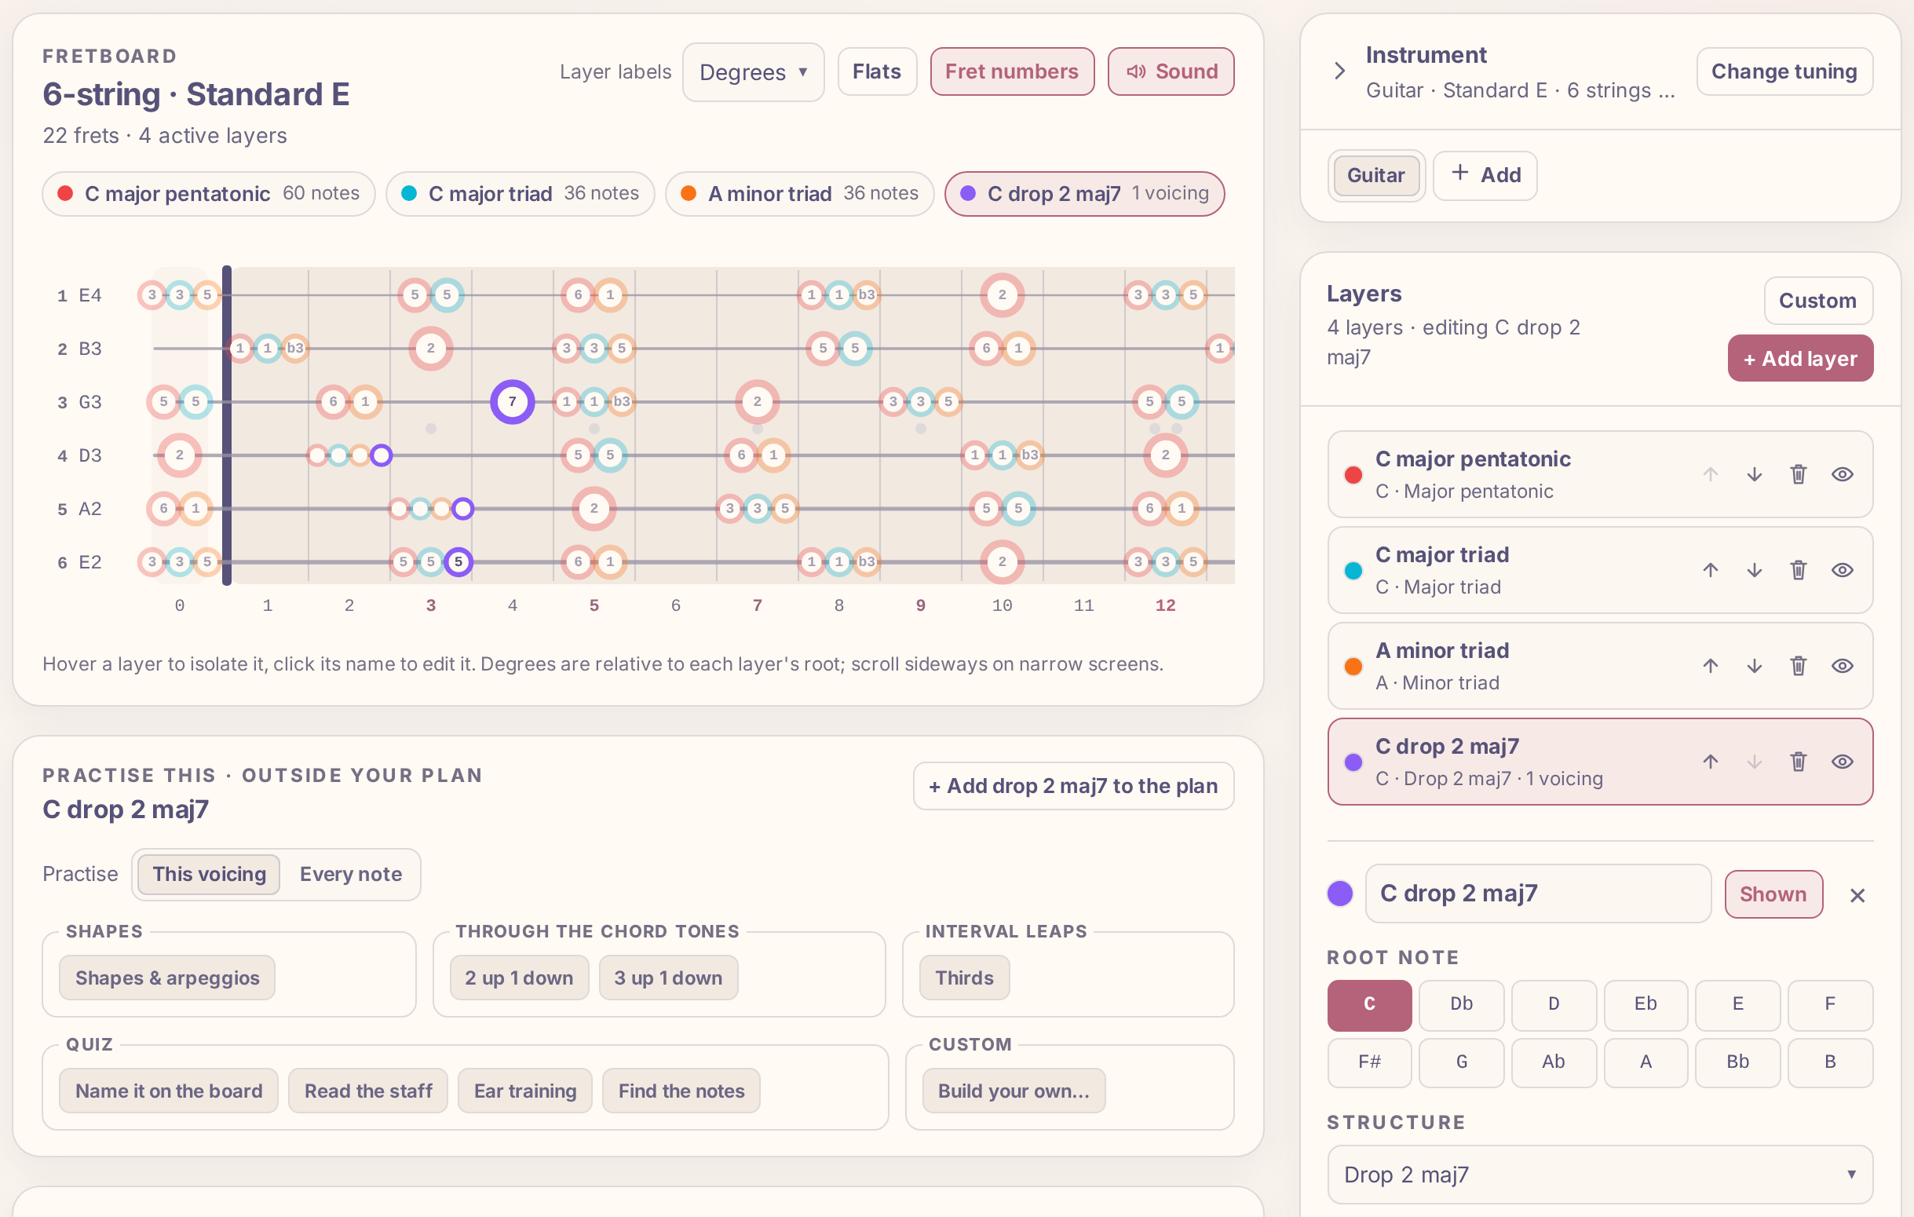Hide the C major pentatonic layer
The width and height of the screenshot is (1914, 1217).
click(1843, 474)
